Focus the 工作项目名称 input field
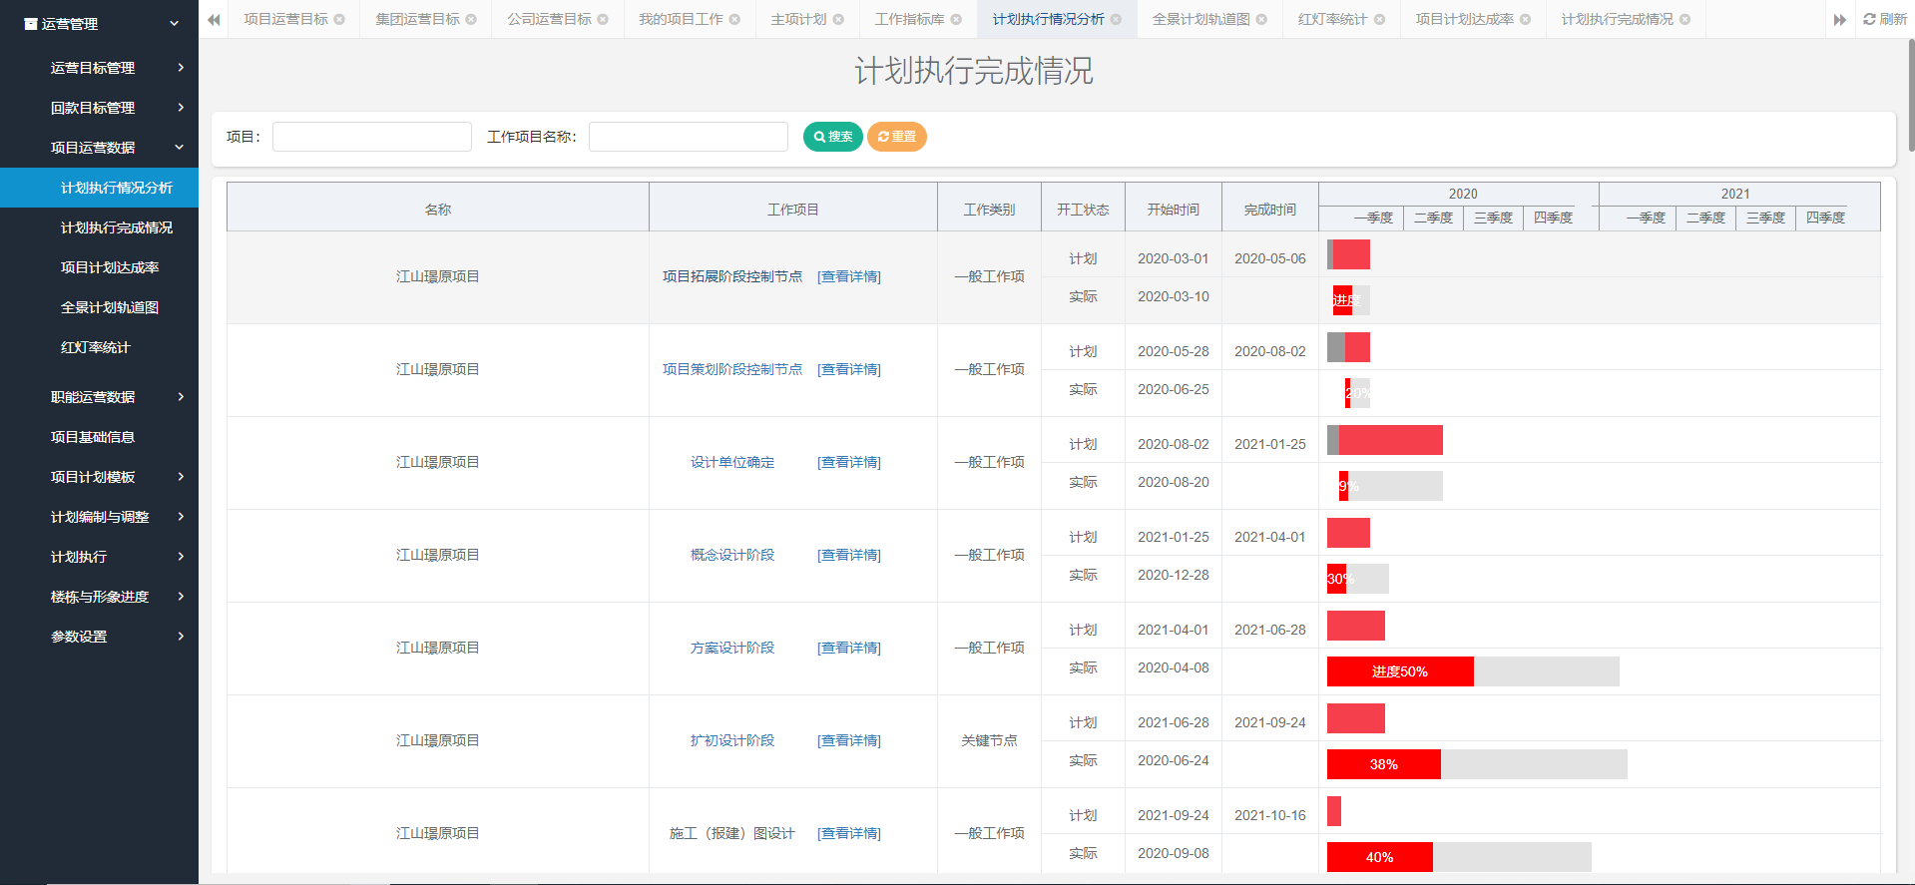Viewport: 1915px width, 885px height. click(x=688, y=137)
